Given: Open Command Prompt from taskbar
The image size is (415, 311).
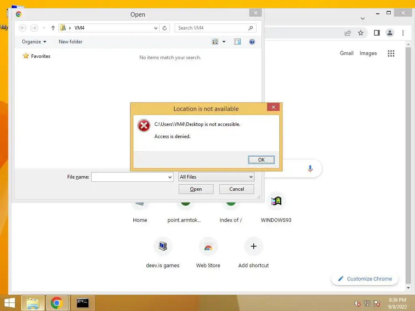Looking at the screenshot, I should point(83,303).
